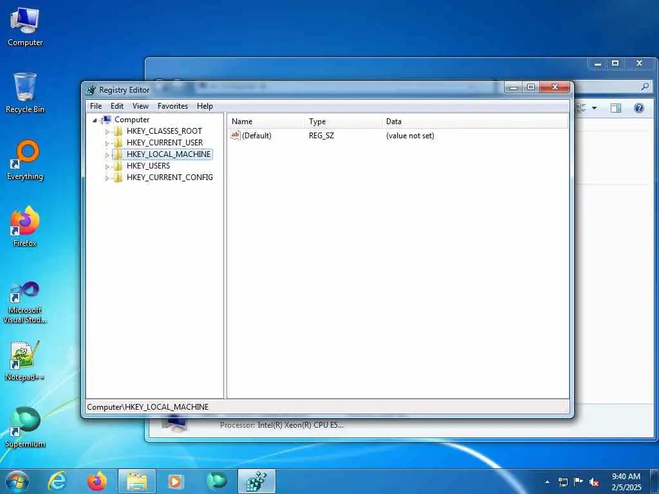Select the Computer node in the tree
Screen dimensions: 659x494
[x=132, y=120]
